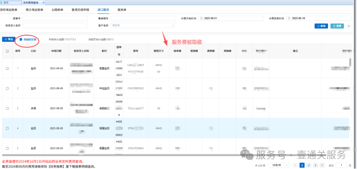Image resolution: width=357 pixels, height=169 pixels.
Task: Open the 50条/页 page size dropdown
Action: click(x=280, y=165)
